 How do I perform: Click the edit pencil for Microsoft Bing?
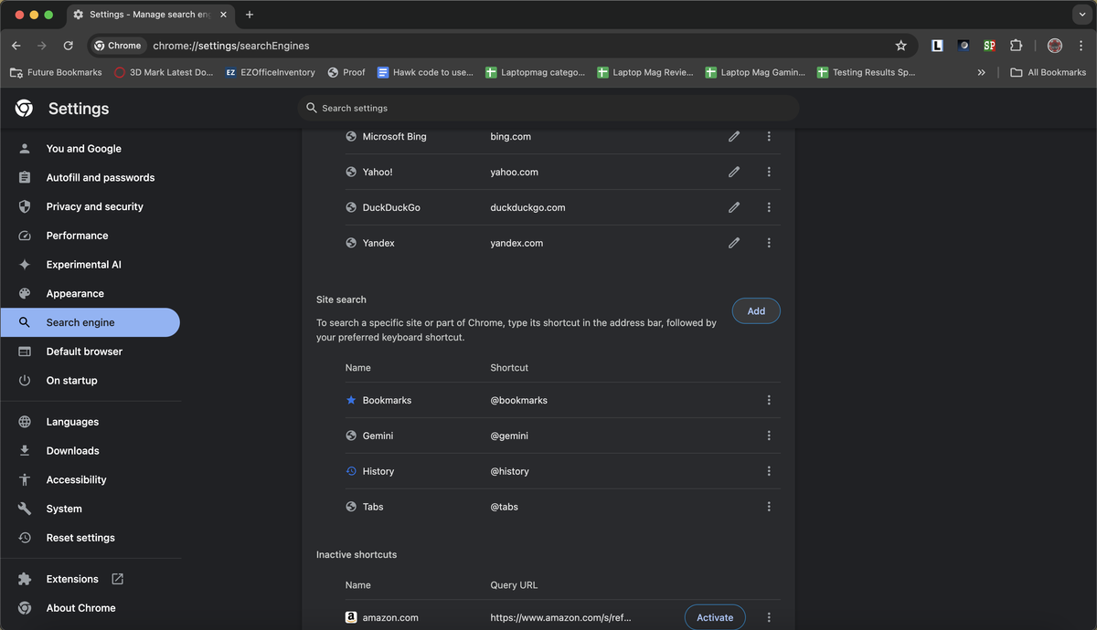(x=734, y=136)
